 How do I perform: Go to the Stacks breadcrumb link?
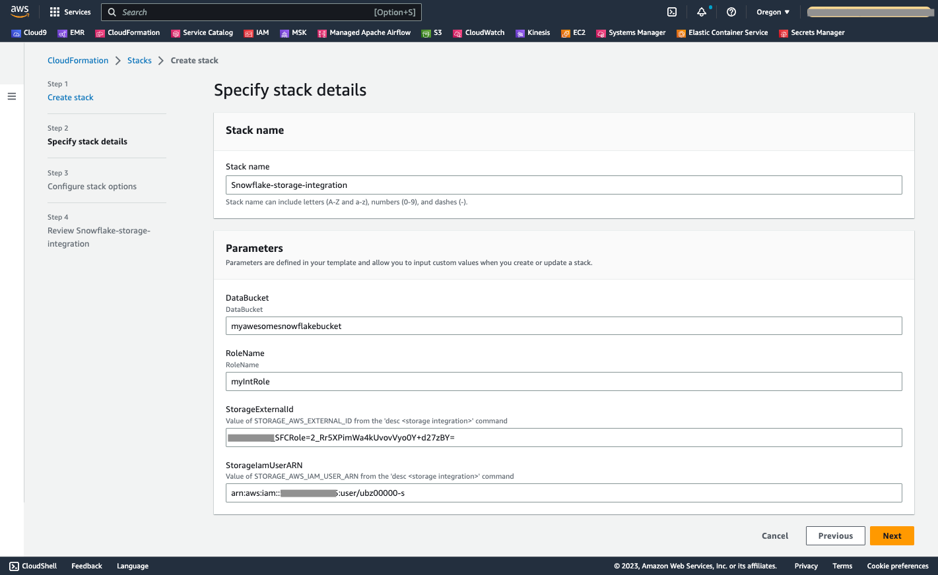[x=139, y=61]
